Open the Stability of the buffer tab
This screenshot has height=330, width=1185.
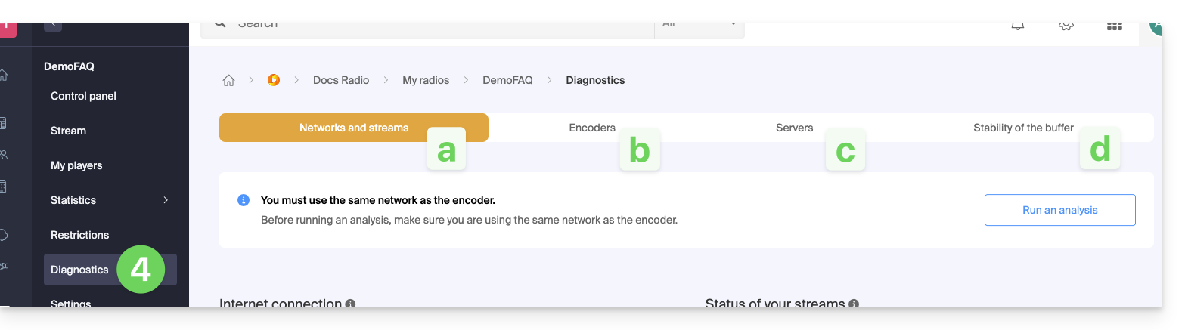1023,128
